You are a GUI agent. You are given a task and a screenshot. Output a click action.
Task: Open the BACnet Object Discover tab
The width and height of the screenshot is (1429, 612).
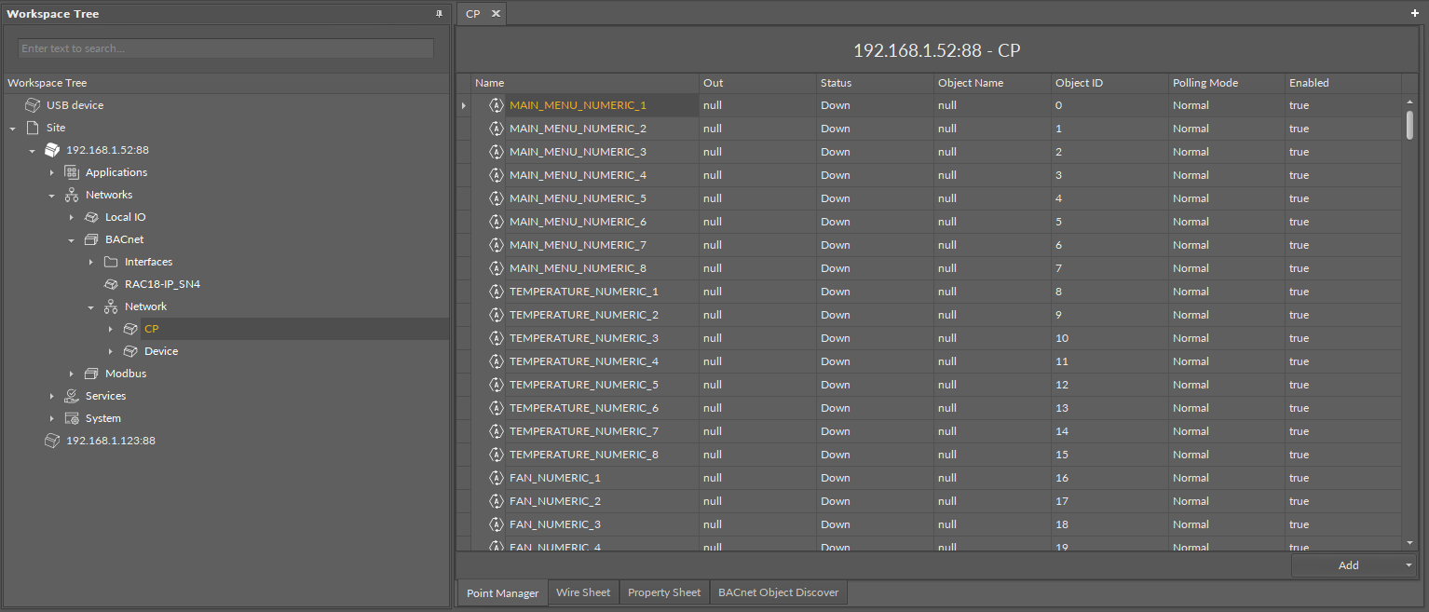(778, 592)
